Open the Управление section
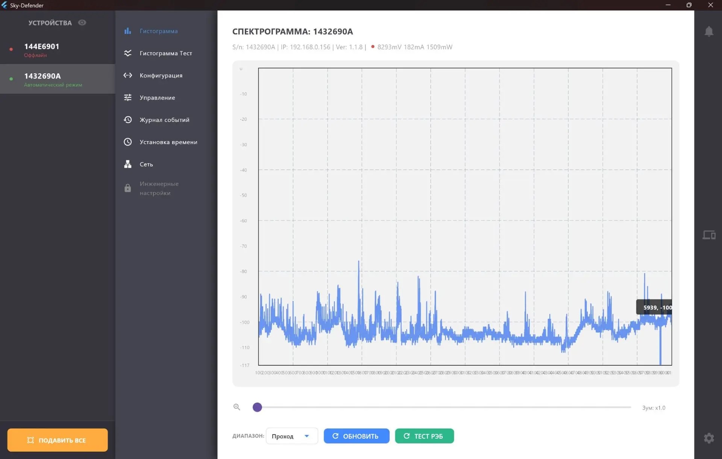 coord(166,97)
